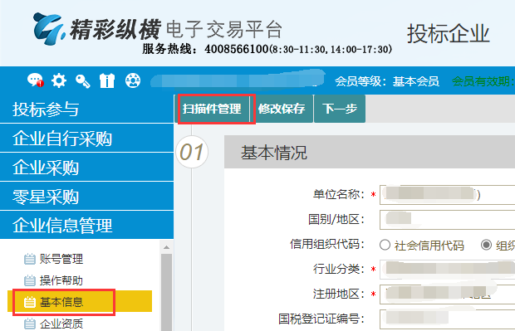Click the 基本情况 section header
Image resolution: width=515 pixels, height=331 pixels.
point(370,152)
